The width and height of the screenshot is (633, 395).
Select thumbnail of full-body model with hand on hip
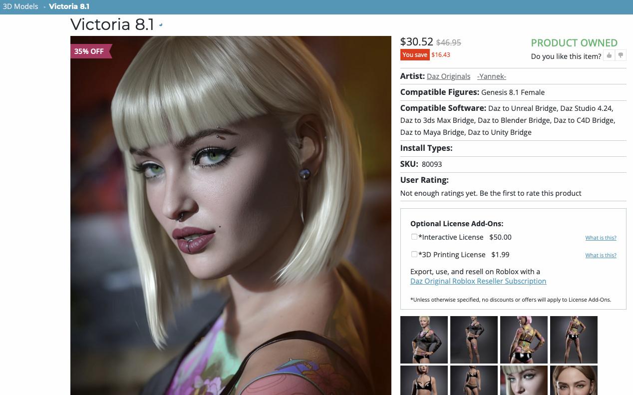(474, 340)
